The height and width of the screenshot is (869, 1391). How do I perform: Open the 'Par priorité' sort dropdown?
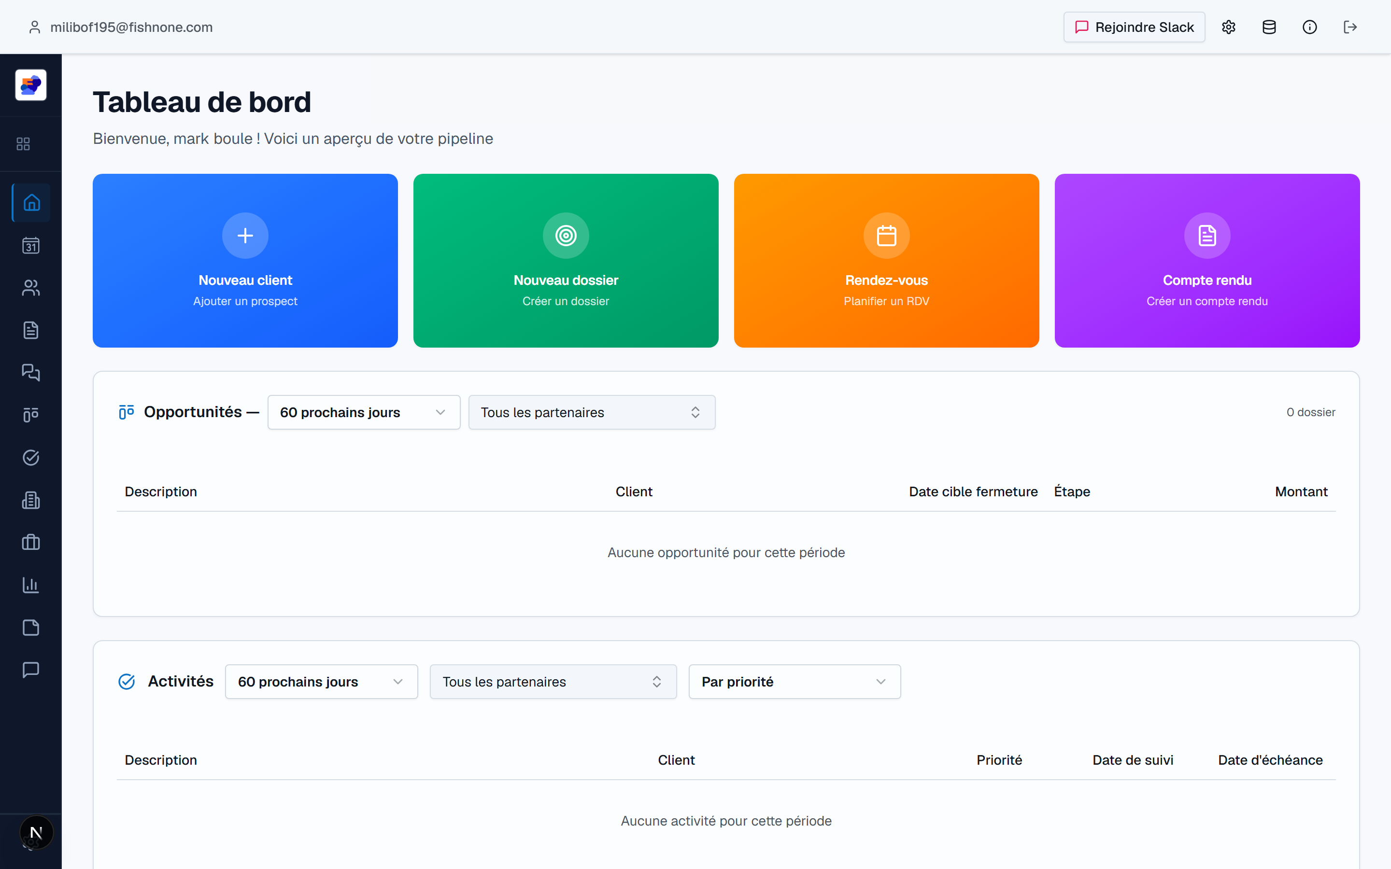(x=795, y=682)
